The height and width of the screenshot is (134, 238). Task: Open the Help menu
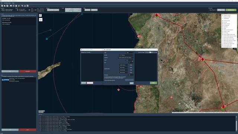[13, 3]
